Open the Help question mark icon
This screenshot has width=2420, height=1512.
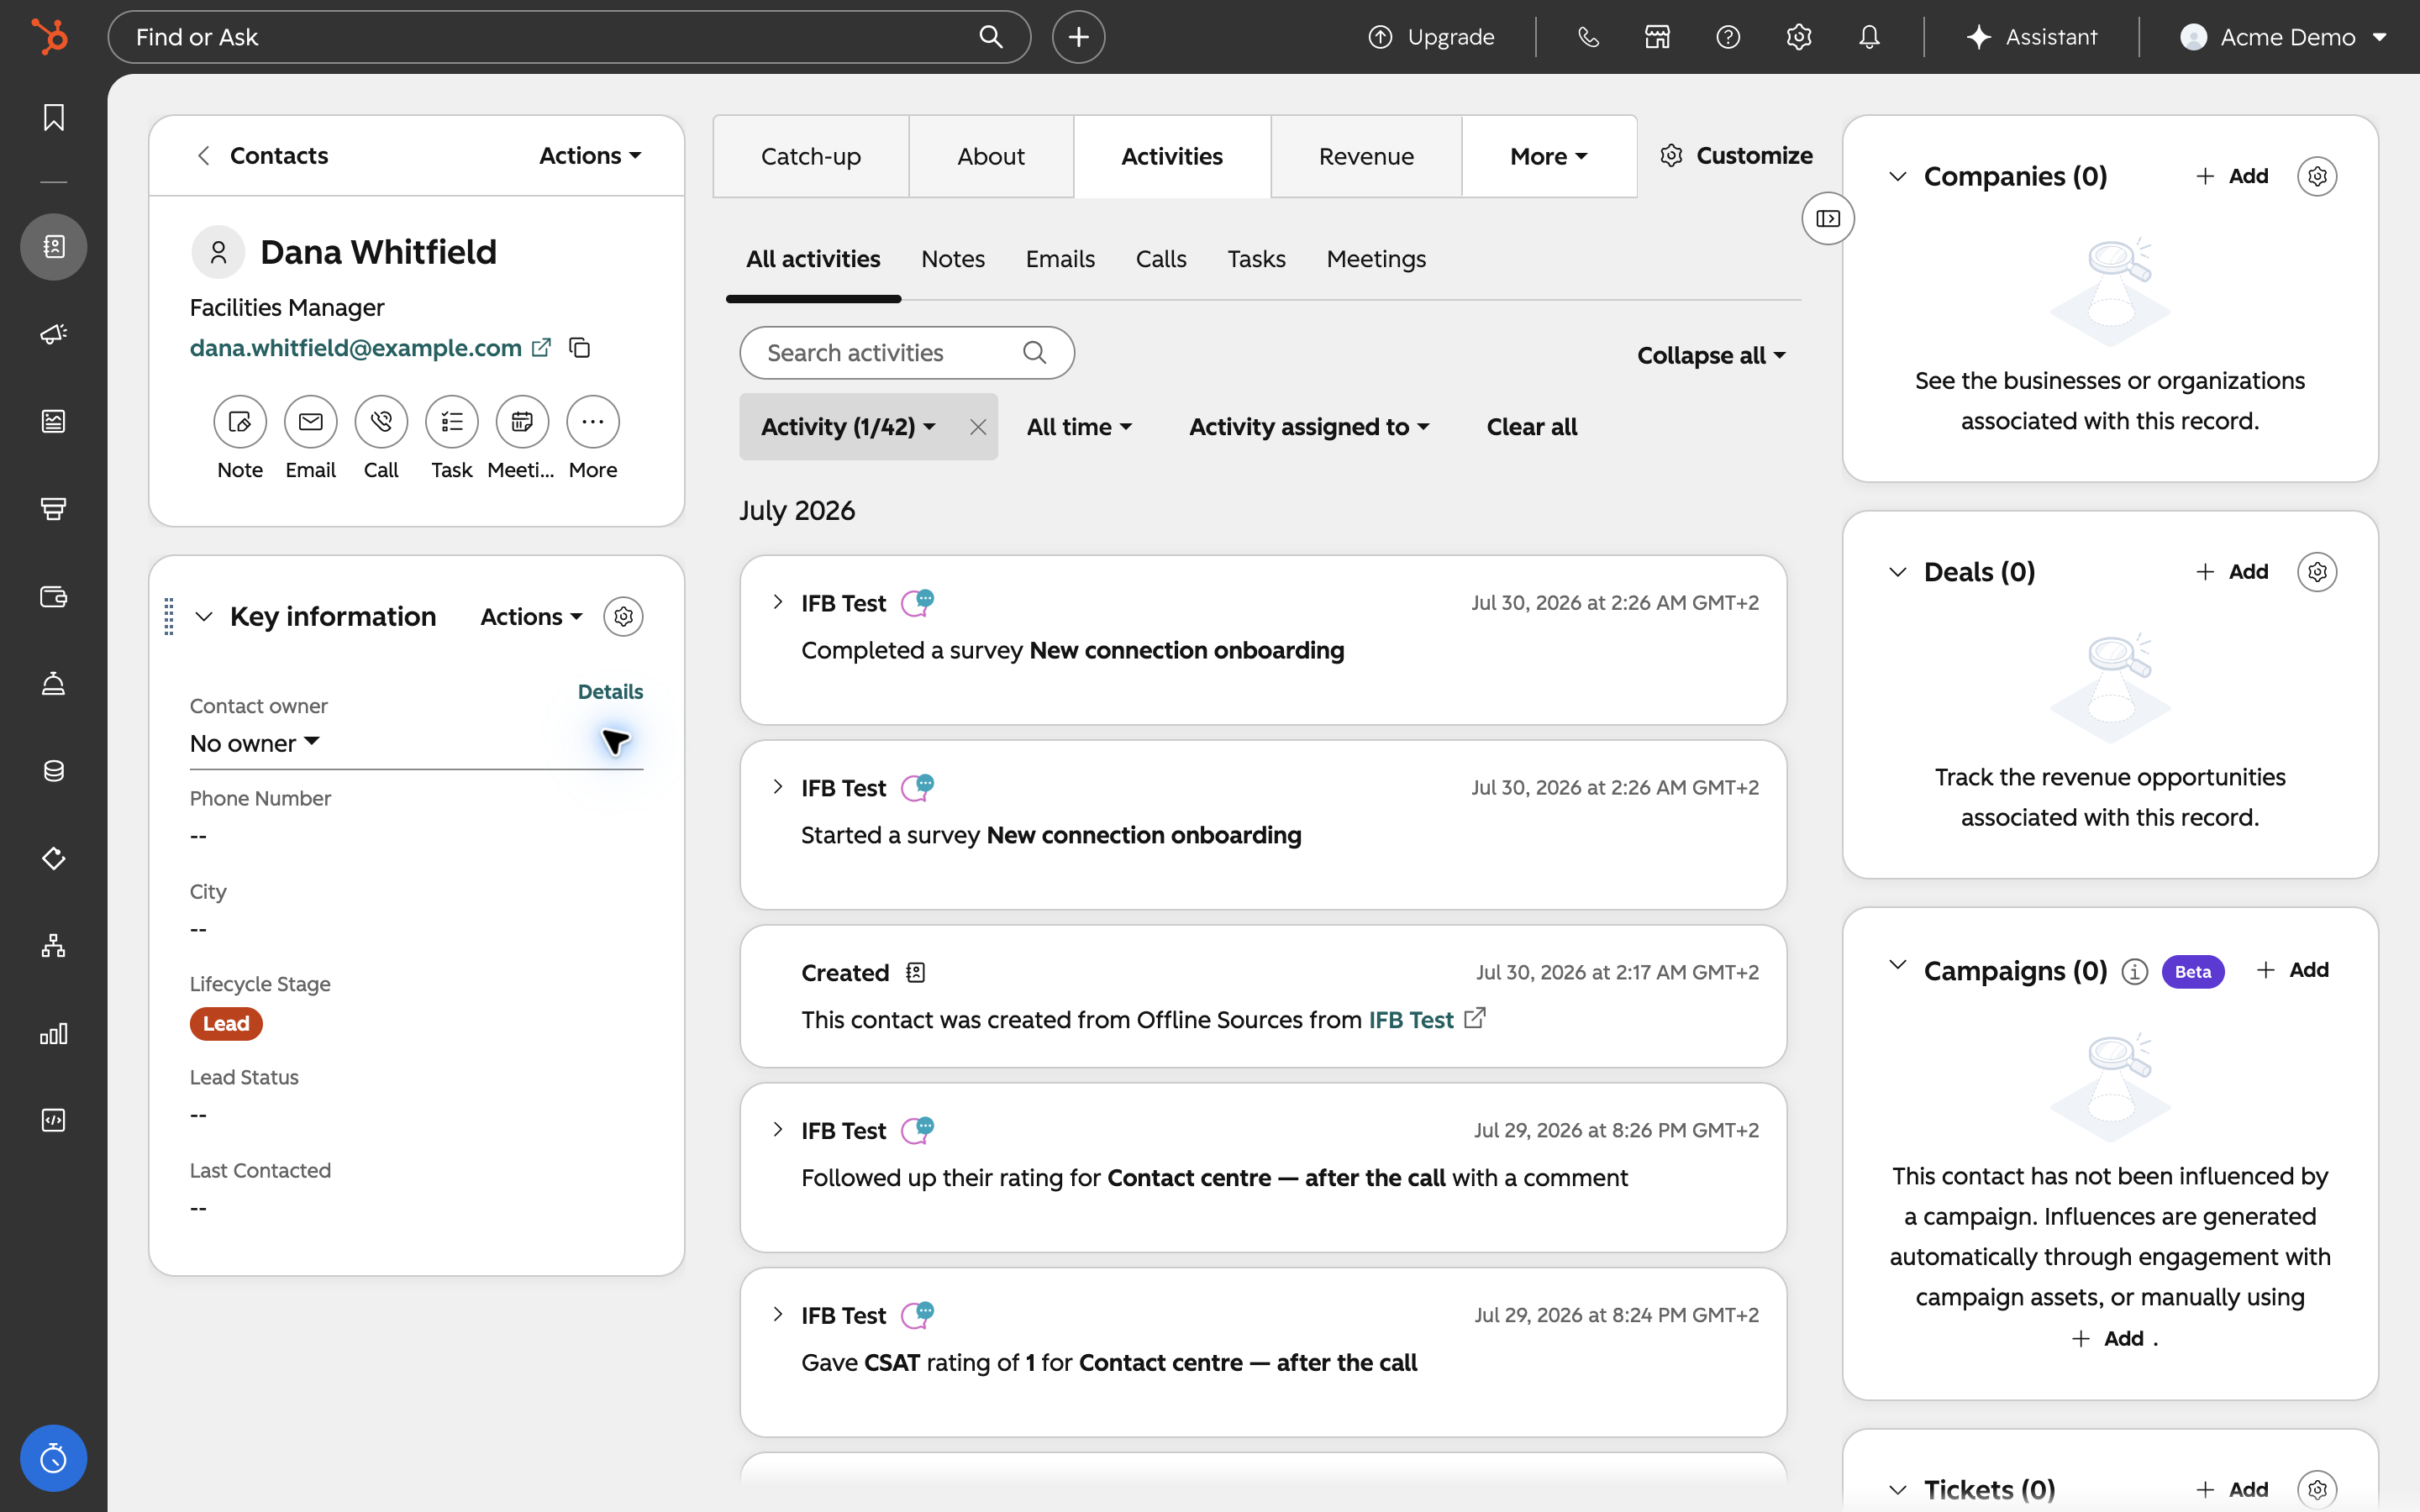(x=1728, y=37)
